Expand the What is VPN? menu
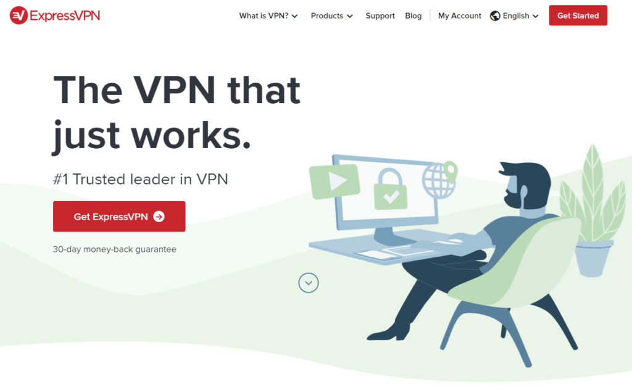This screenshot has width=632, height=390. [x=268, y=15]
